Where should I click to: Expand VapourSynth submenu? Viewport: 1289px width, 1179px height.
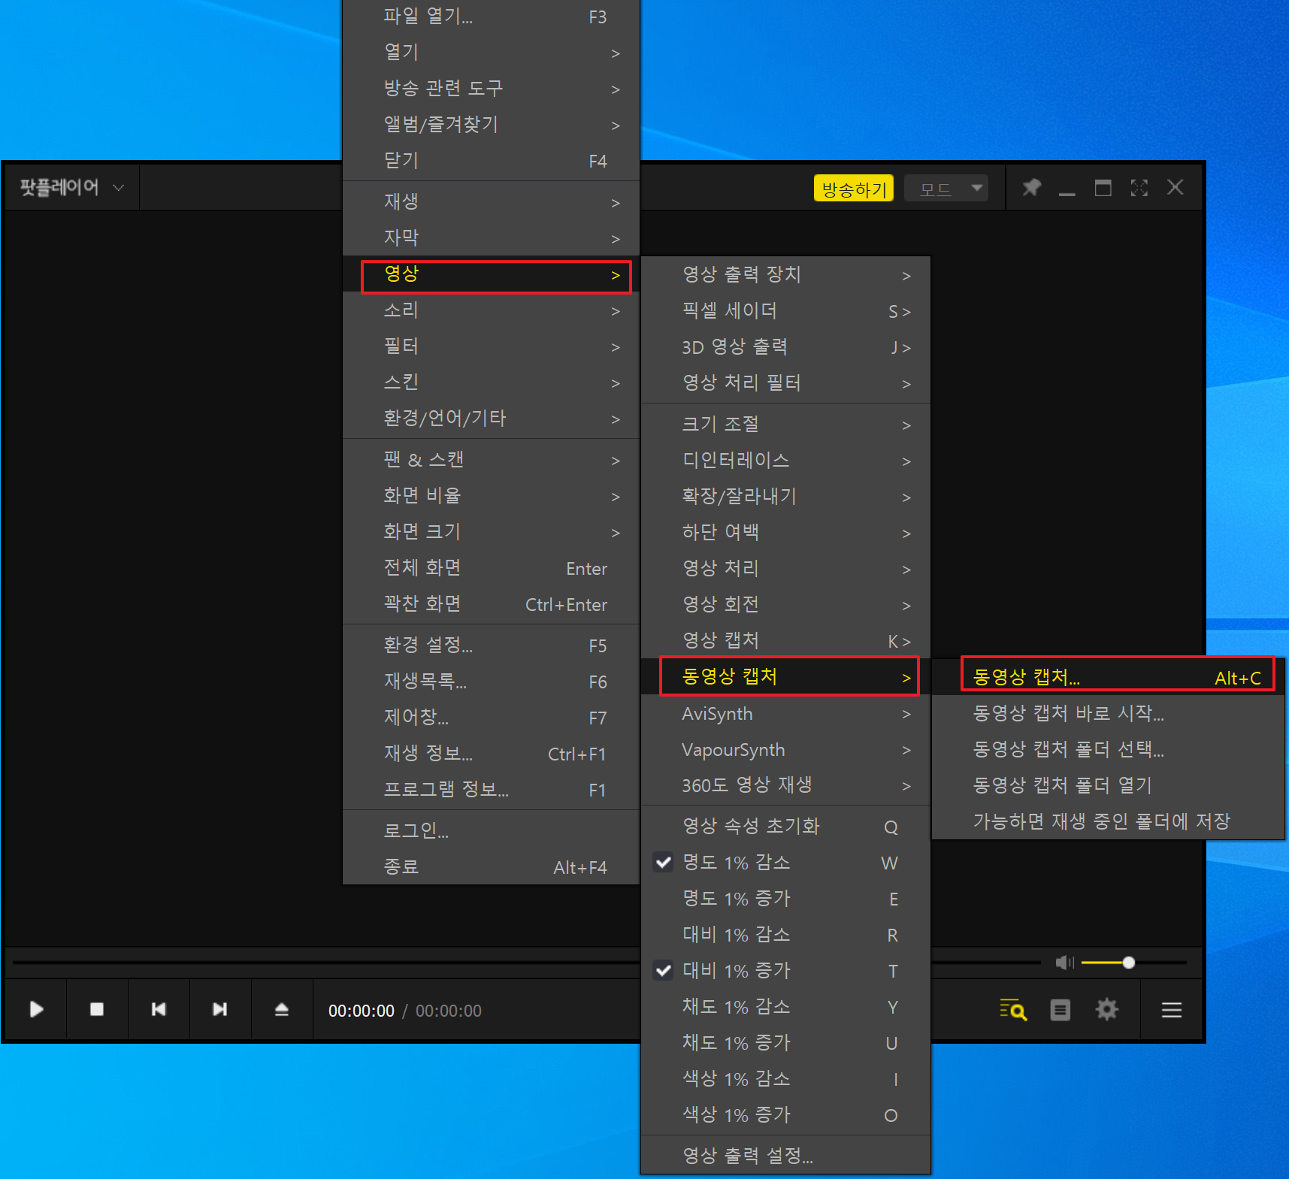click(x=785, y=750)
